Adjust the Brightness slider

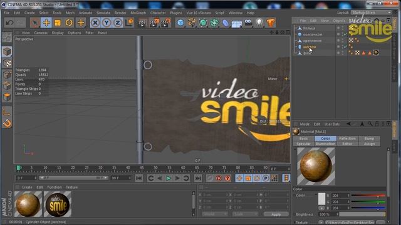coord(362,214)
